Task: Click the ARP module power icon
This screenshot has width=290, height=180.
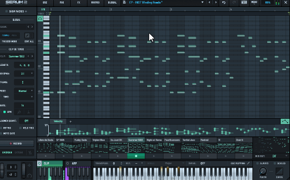Action: point(68,163)
